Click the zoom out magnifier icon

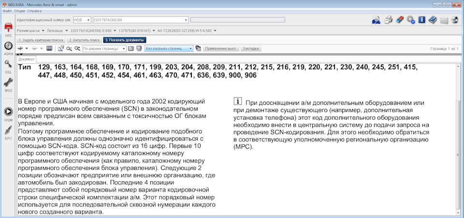click(69, 48)
